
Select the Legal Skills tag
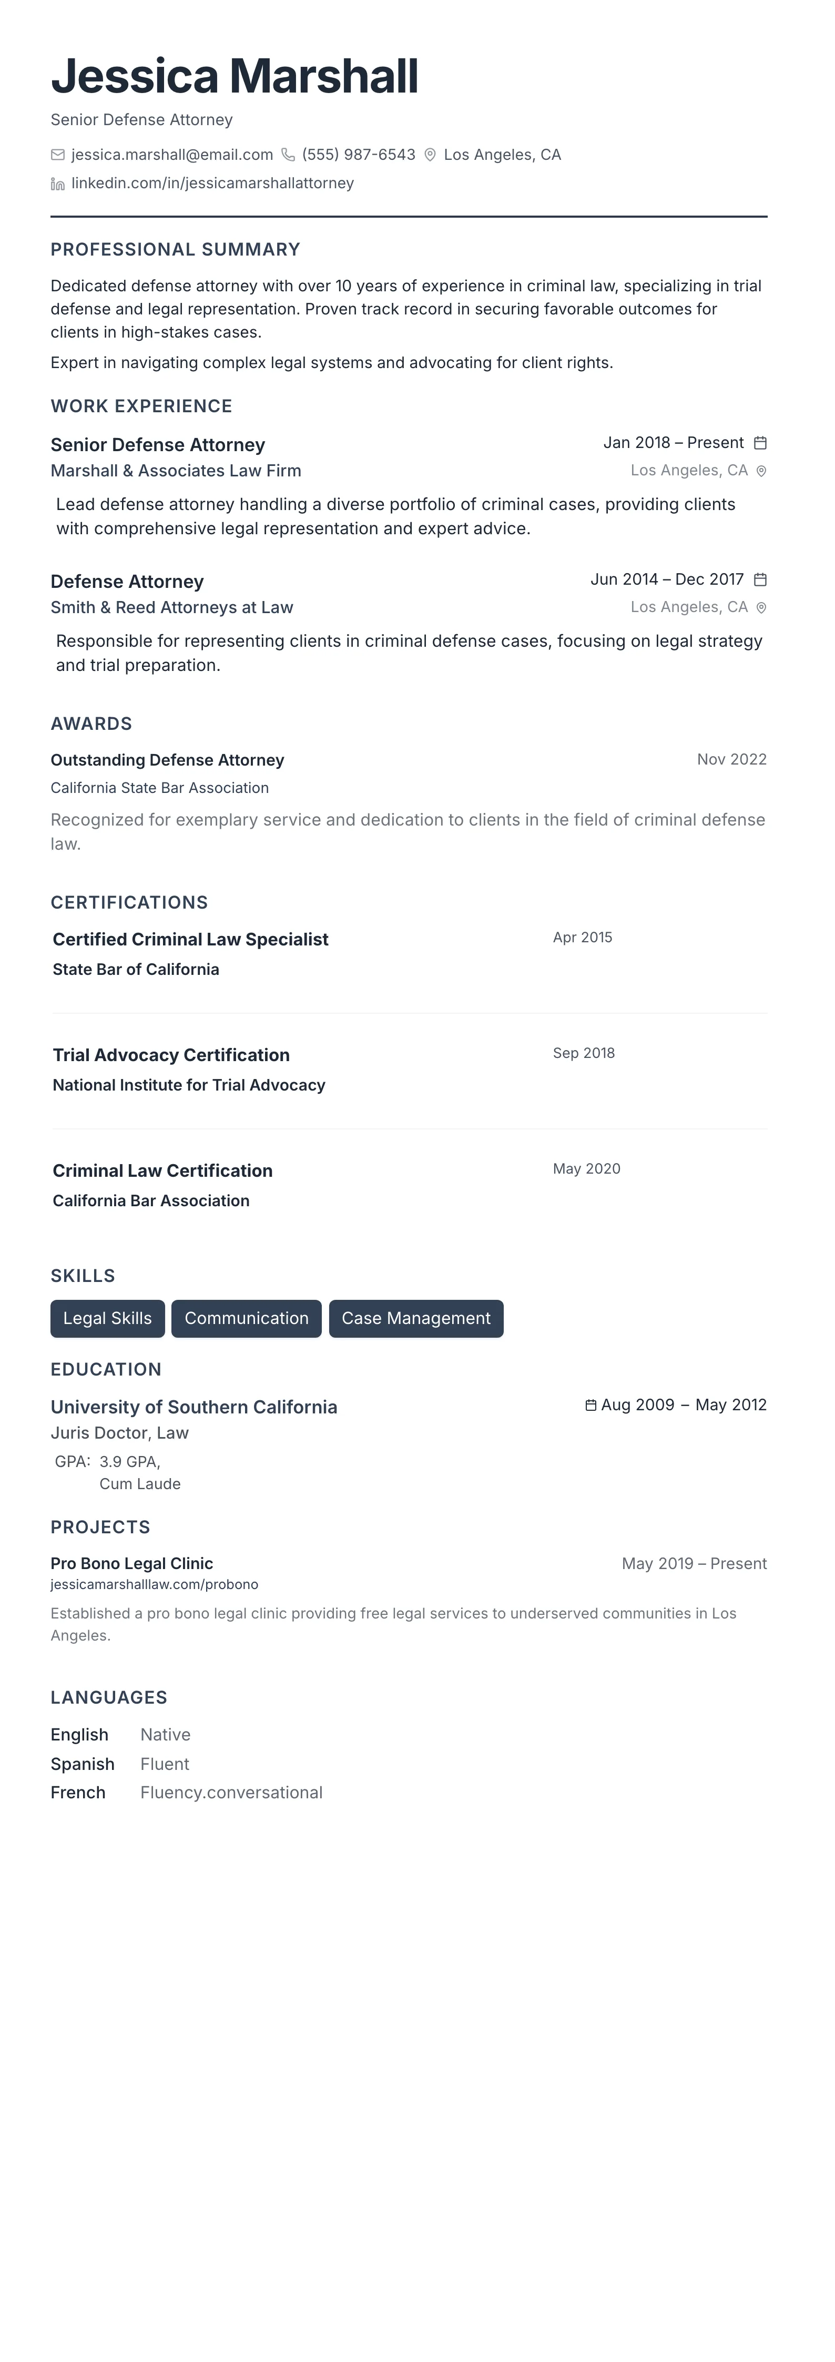coord(107,1319)
